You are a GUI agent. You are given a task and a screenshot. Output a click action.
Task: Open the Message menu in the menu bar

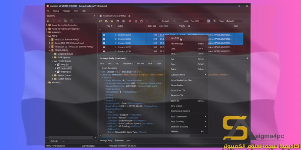pyautogui.click(x=67, y=11)
